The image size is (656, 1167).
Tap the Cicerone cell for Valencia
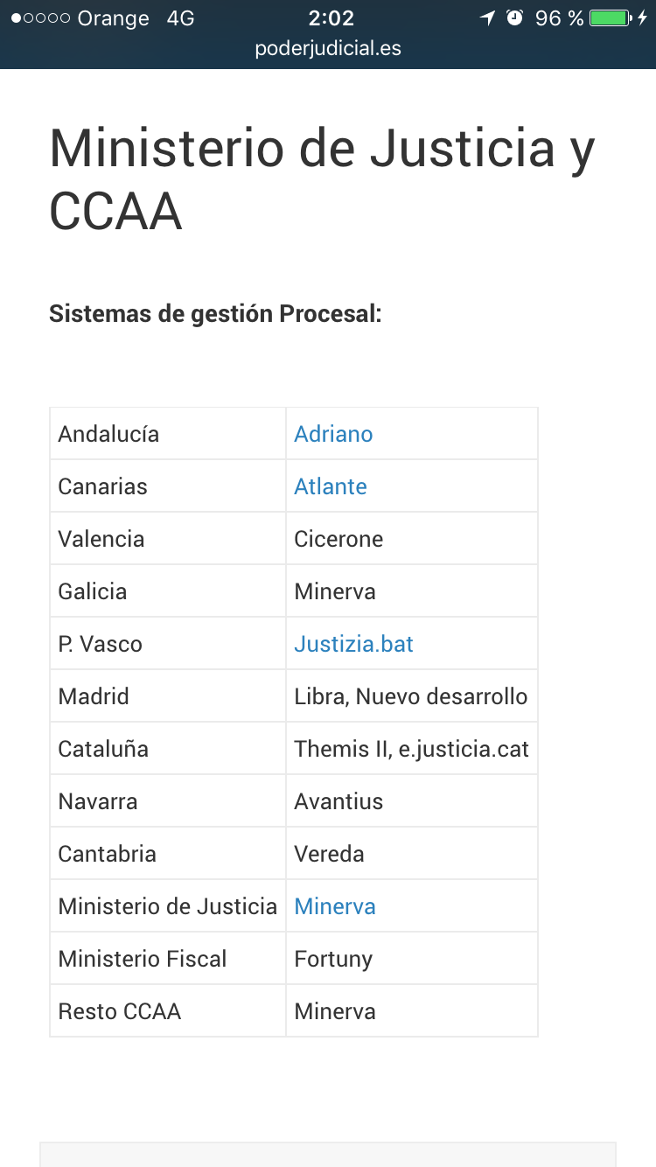tap(338, 539)
